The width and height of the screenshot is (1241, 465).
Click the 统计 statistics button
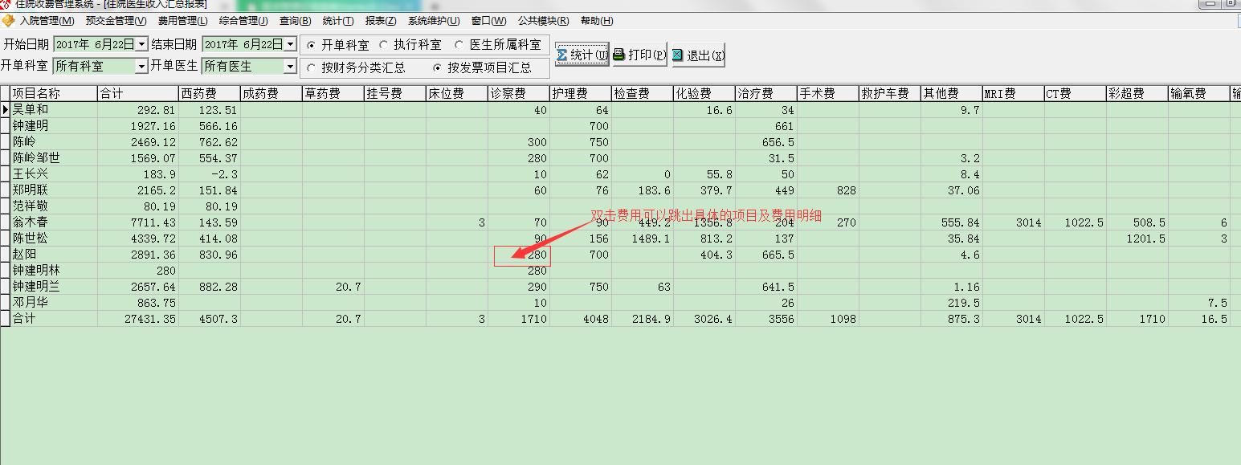pos(582,55)
